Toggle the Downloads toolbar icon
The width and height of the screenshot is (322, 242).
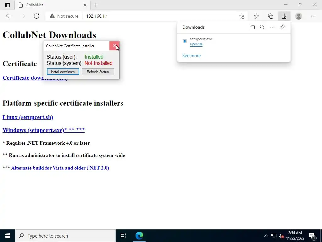pyautogui.click(x=284, y=16)
